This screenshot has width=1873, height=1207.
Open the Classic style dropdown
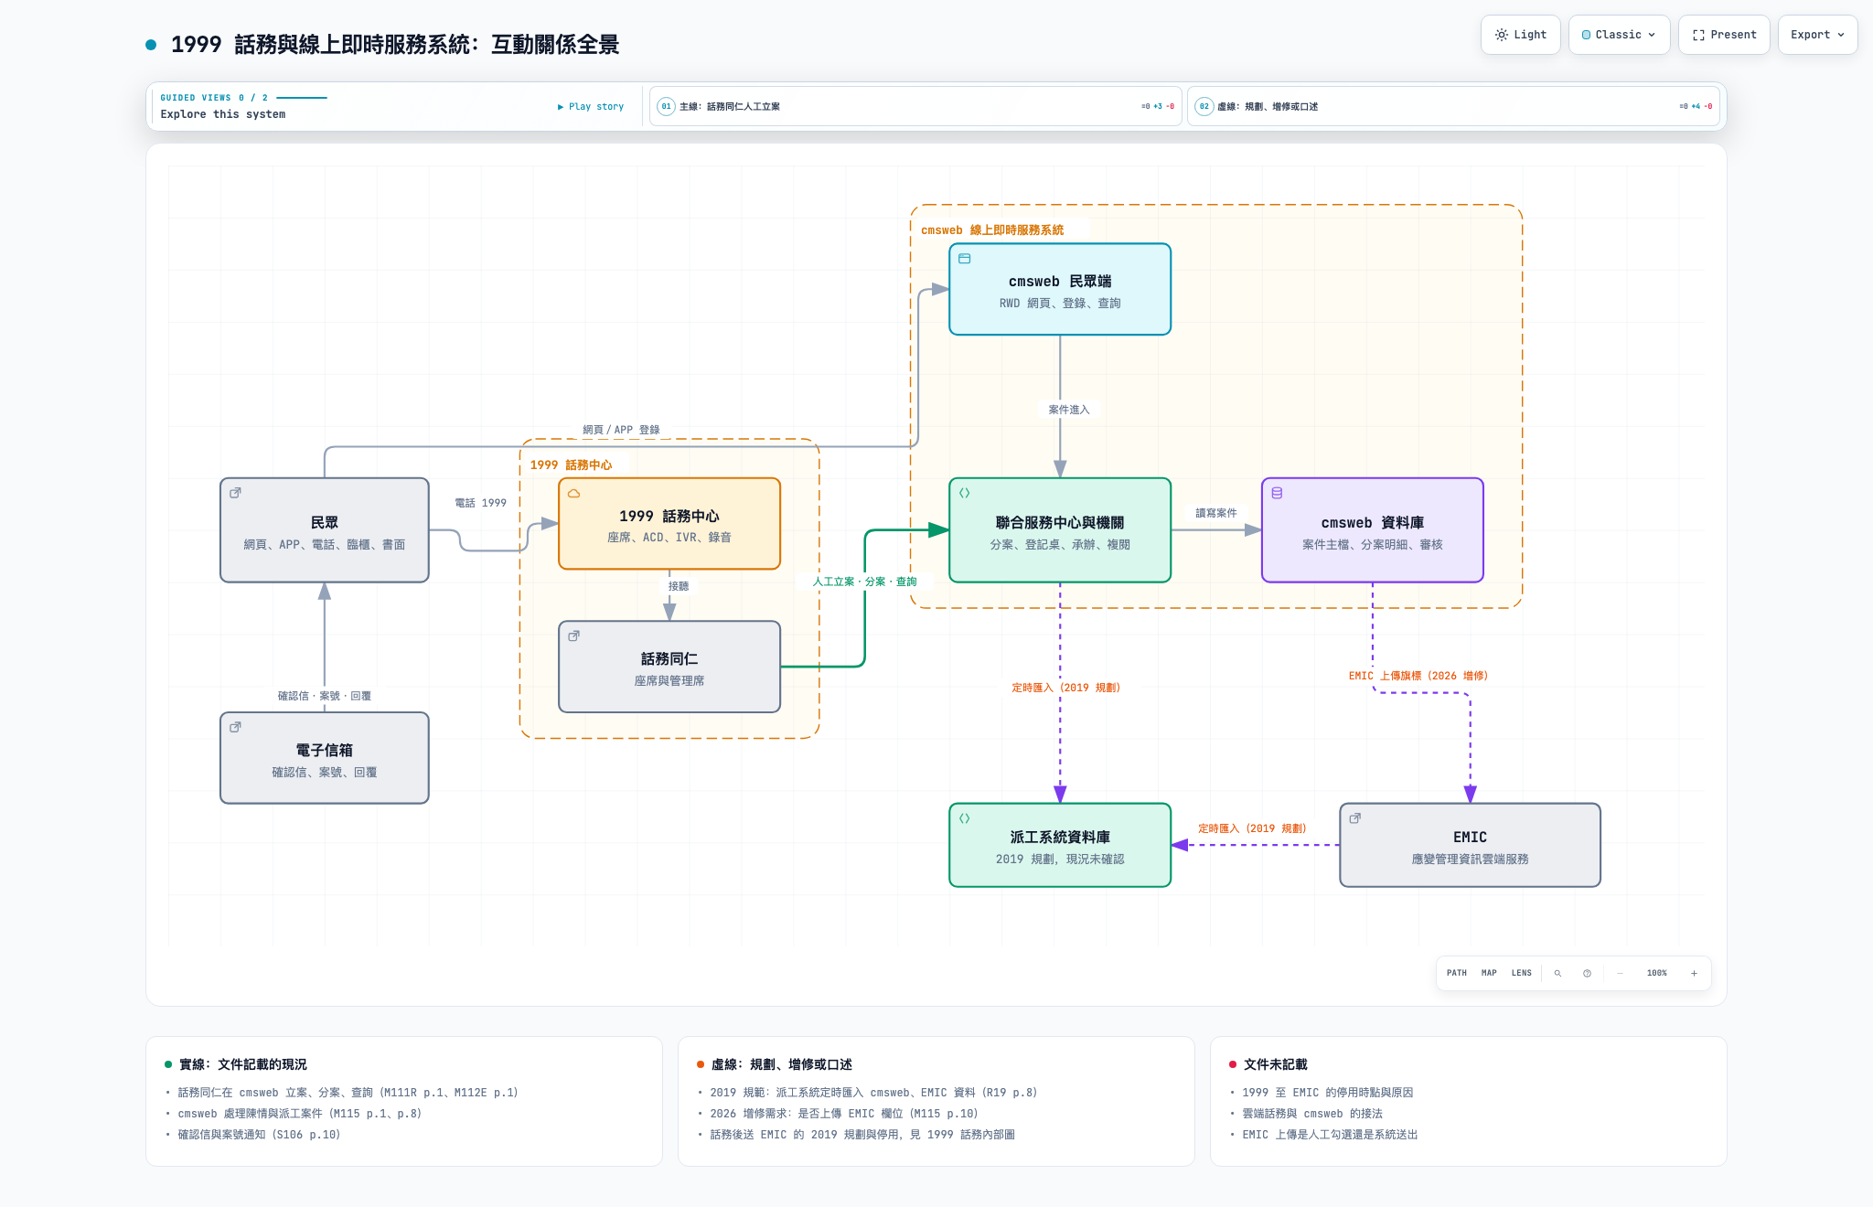pyautogui.click(x=1619, y=35)
